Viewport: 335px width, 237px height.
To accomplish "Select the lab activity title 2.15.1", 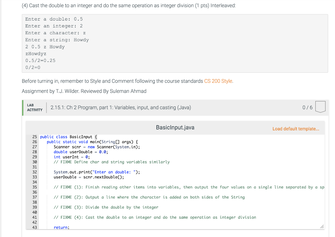I will [121, 108].
